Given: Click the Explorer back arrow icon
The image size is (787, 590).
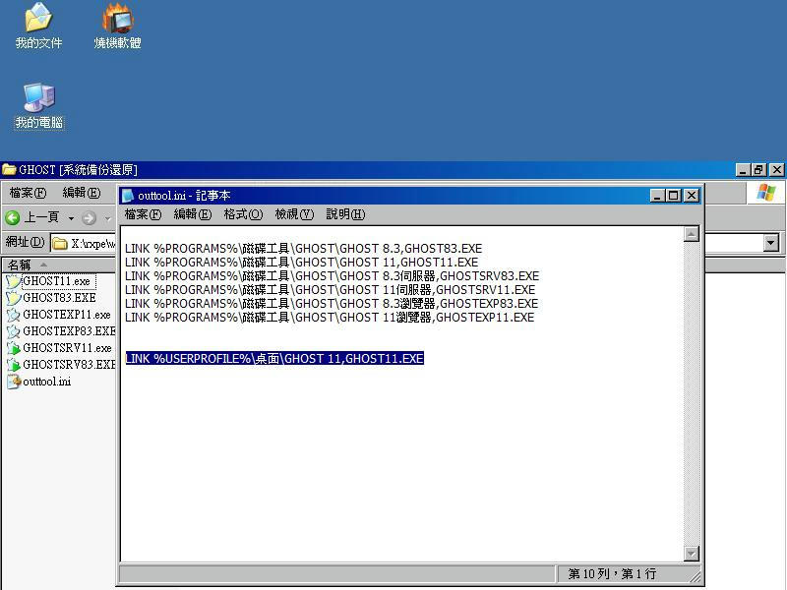Looking at the screenshot, I should click(13, 217).
